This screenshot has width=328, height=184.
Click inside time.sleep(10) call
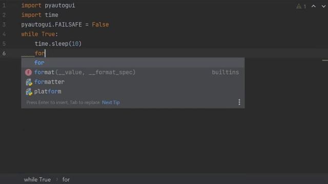coord(58,44)
